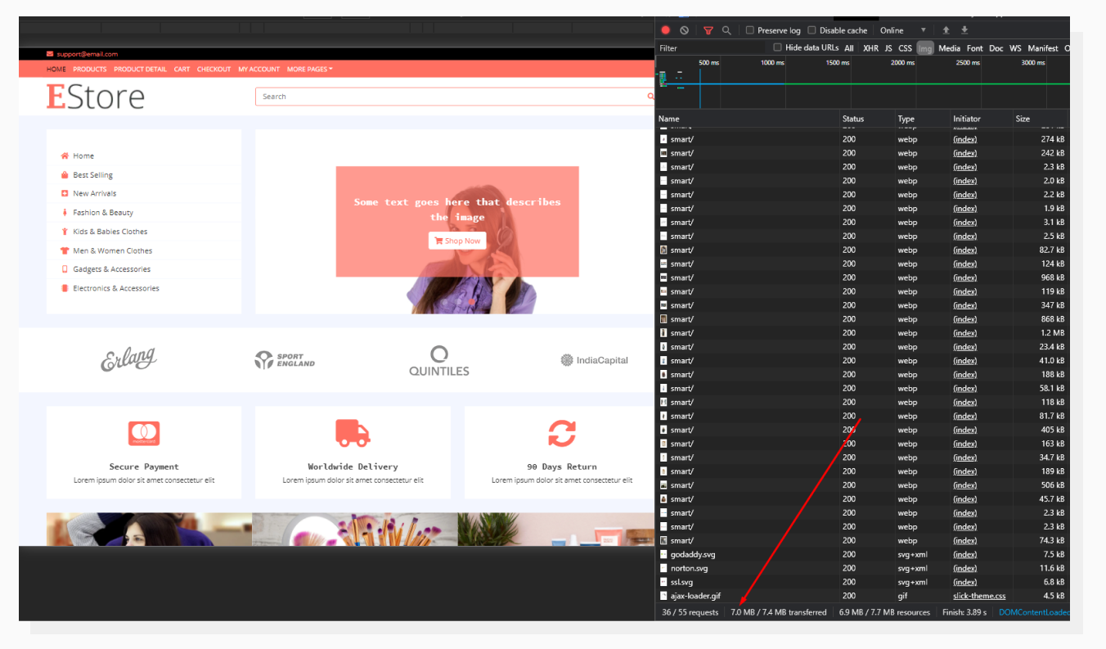This screenshot has height=649, width=1106.
Task: Click the Shop Now button
Action: coord(456,241)
